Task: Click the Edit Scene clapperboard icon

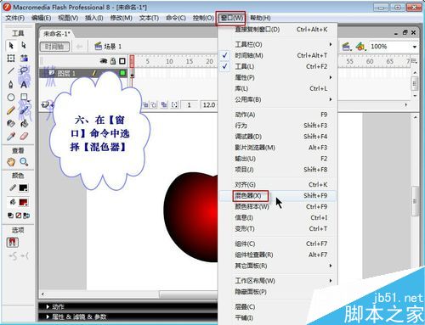Action: click(346, 47)
